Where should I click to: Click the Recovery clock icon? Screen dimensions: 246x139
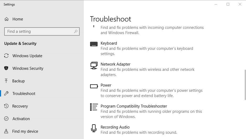(6, 106)
